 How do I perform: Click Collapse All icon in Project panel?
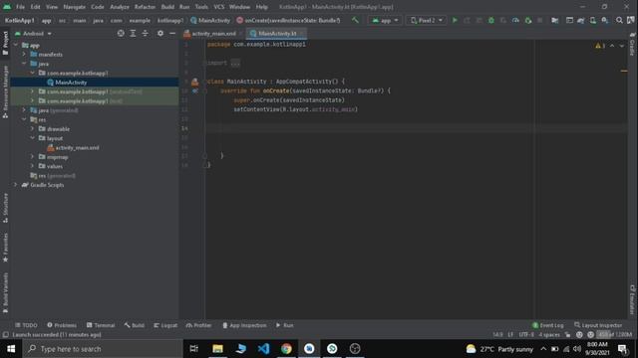click(145, 33)
